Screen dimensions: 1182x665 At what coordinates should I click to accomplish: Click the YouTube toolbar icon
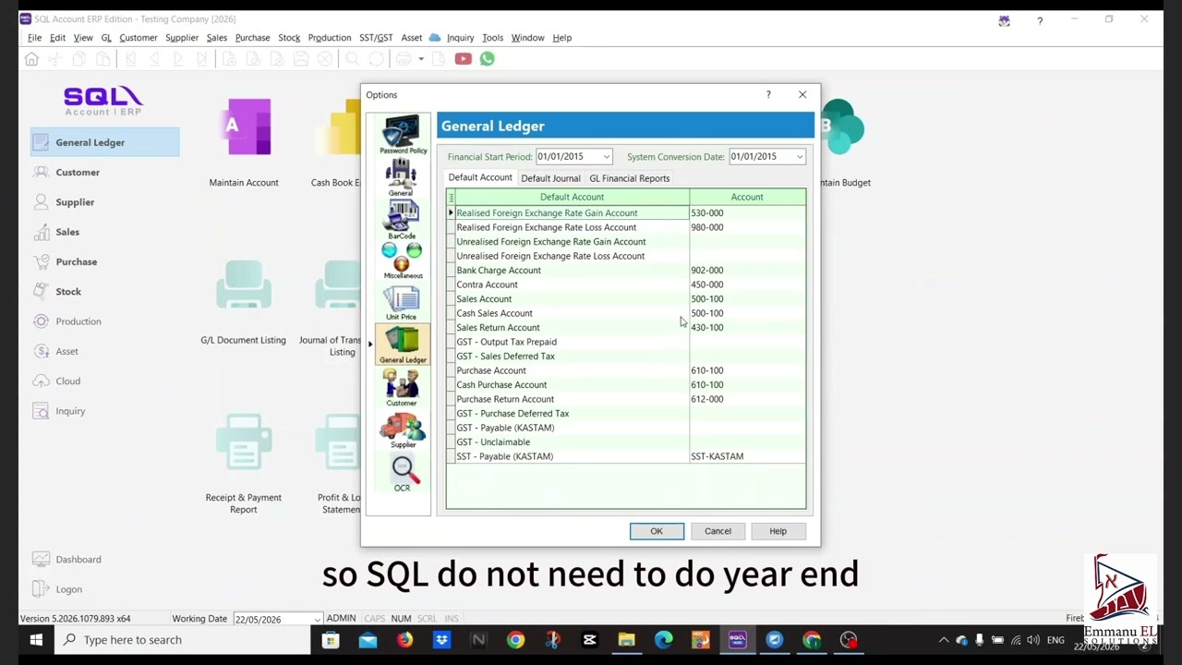coord(463,59)
